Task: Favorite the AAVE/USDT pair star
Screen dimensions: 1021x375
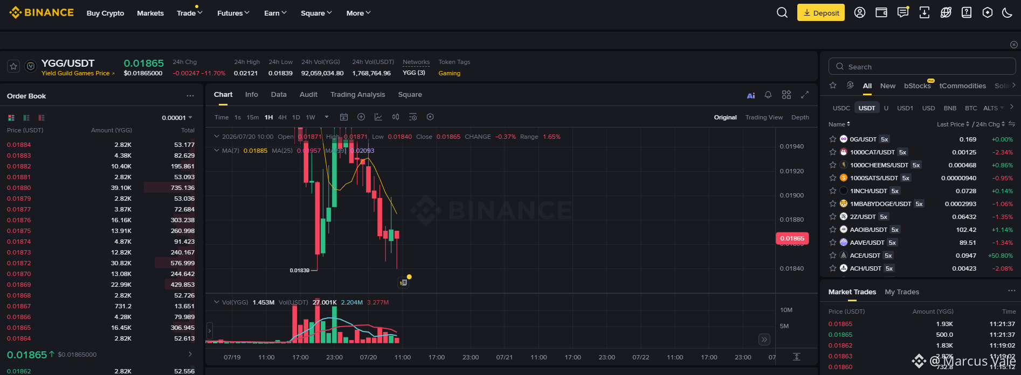Action: [x=833, y=242]
